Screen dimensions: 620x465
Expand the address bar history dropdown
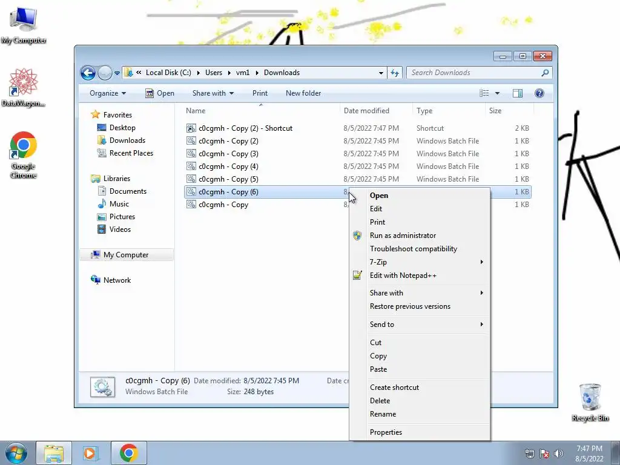pos(381,73)
